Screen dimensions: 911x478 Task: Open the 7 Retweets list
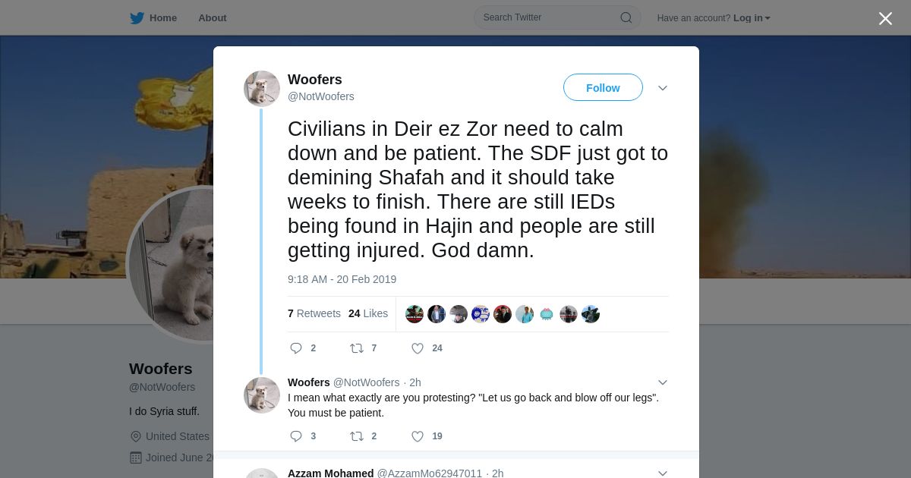click(314, 313)
